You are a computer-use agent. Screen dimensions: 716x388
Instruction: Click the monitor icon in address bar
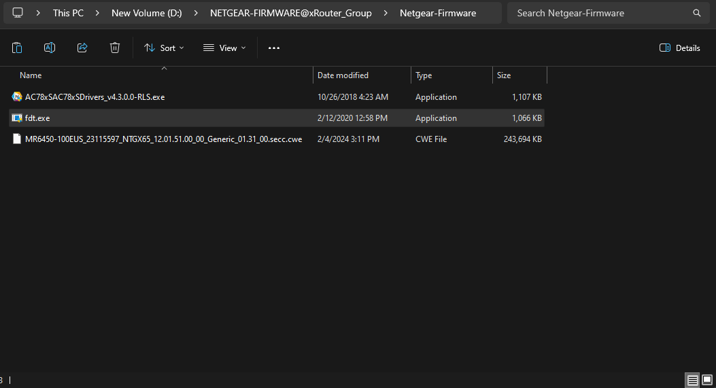(x=18, y=13)
